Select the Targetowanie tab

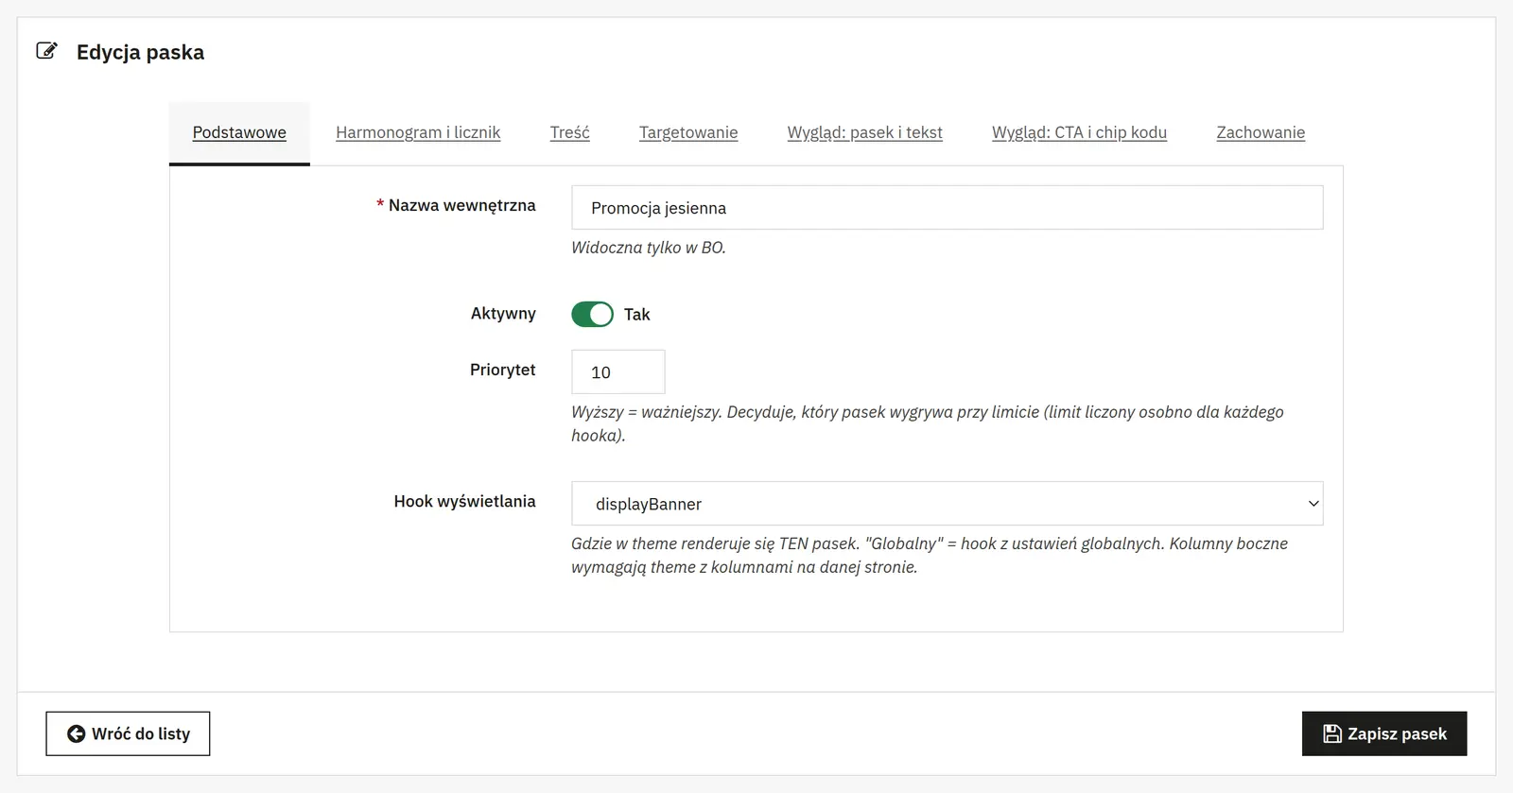[688, 132]
